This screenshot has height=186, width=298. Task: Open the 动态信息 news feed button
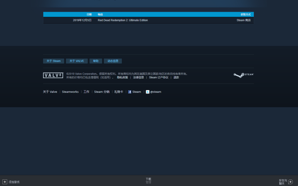[113, 61]
